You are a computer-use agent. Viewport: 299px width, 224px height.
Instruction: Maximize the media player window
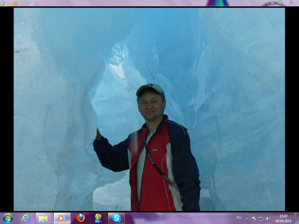281,2
